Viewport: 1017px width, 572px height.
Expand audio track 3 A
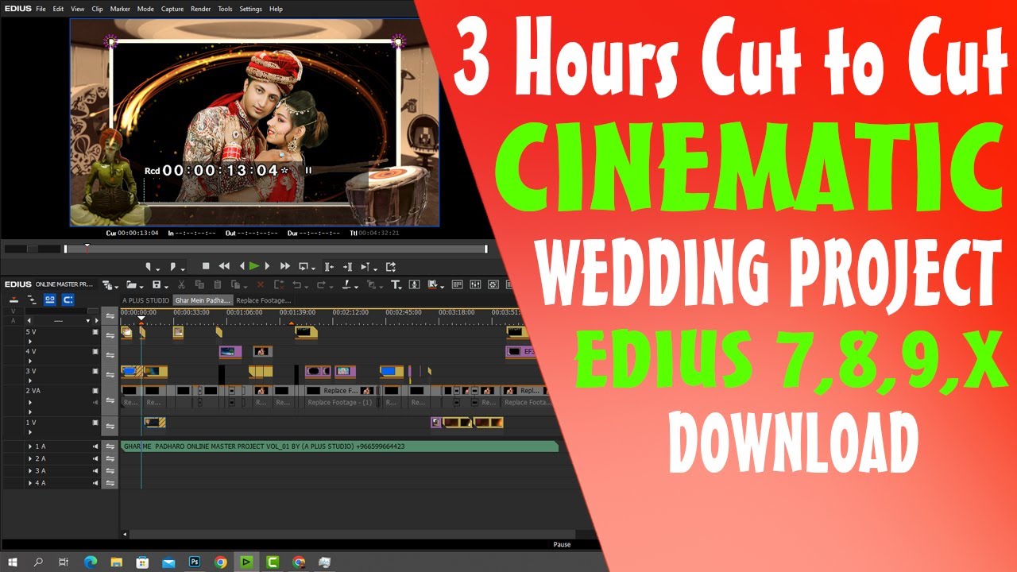click(x=30, y=470)
